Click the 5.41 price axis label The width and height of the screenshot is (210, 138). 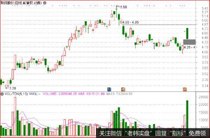[205, 8]
